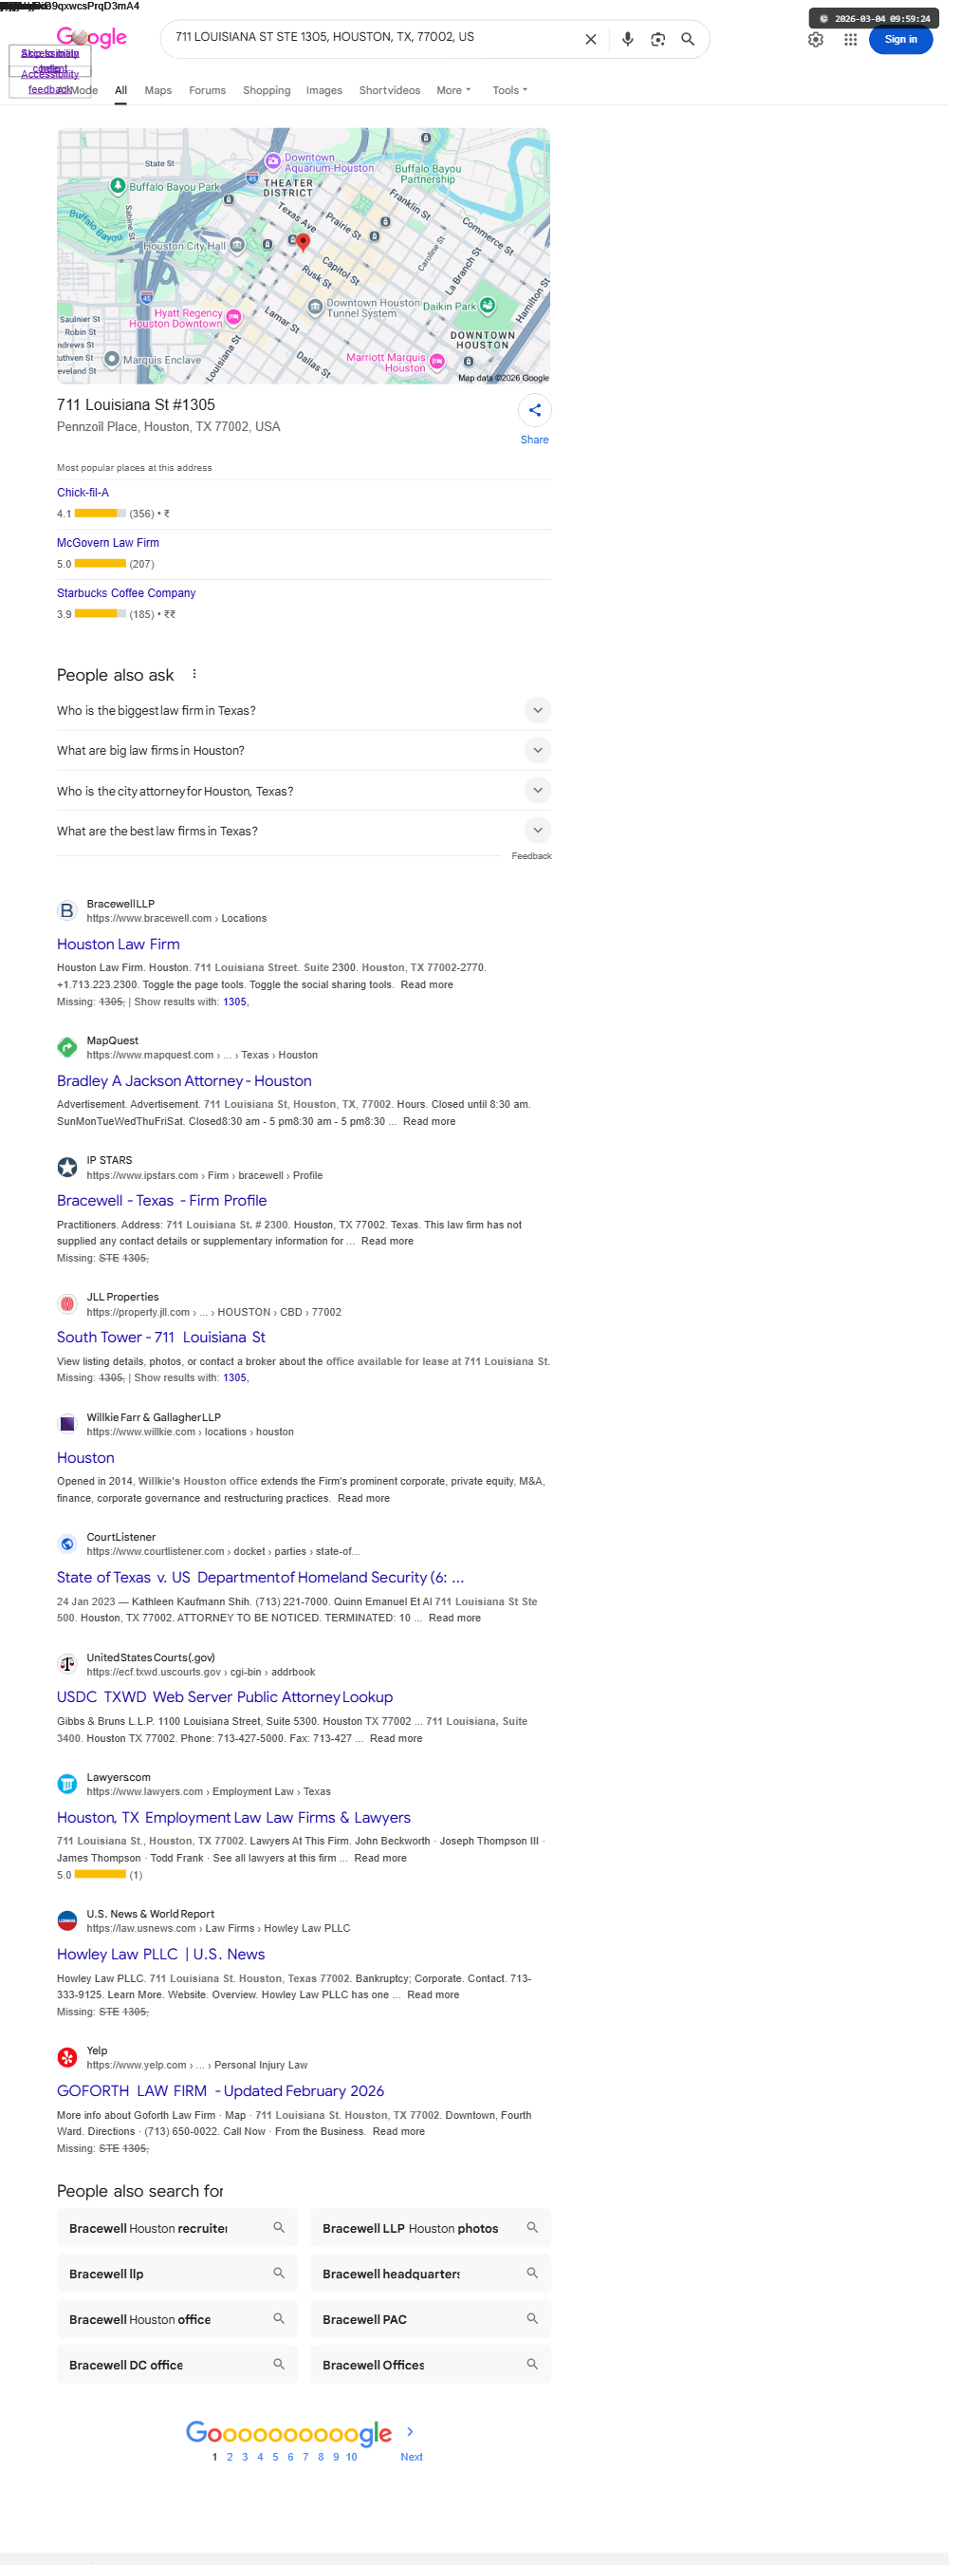Open quick settings gear icon
This screenshot has height=2565, width=960.
click(x=825, y=40)
